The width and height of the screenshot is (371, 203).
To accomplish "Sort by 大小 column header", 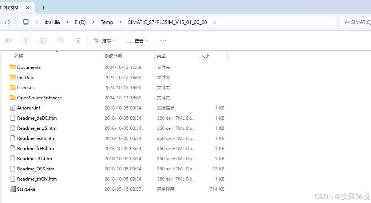I will pos(205,55).
